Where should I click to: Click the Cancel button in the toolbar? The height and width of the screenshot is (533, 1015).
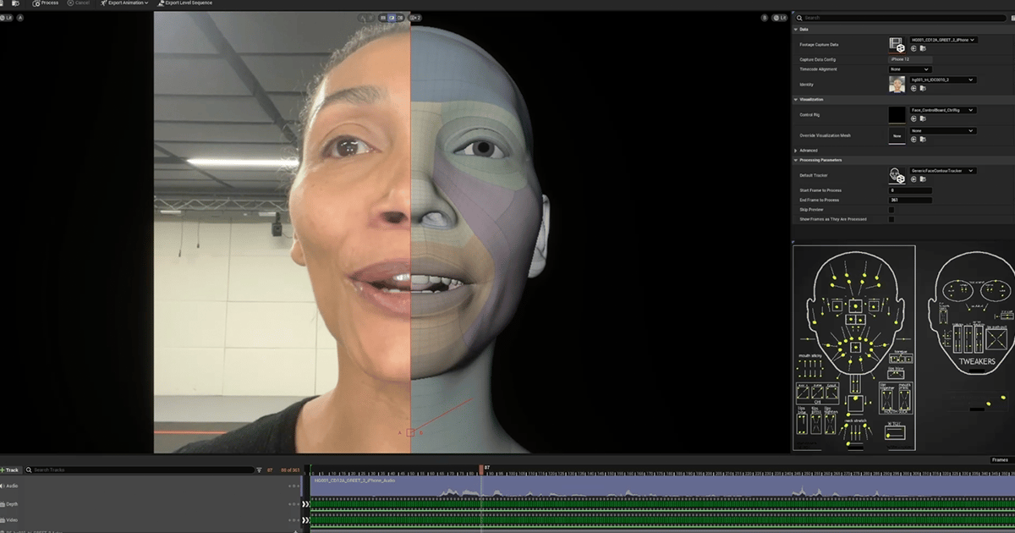point(79,3)
